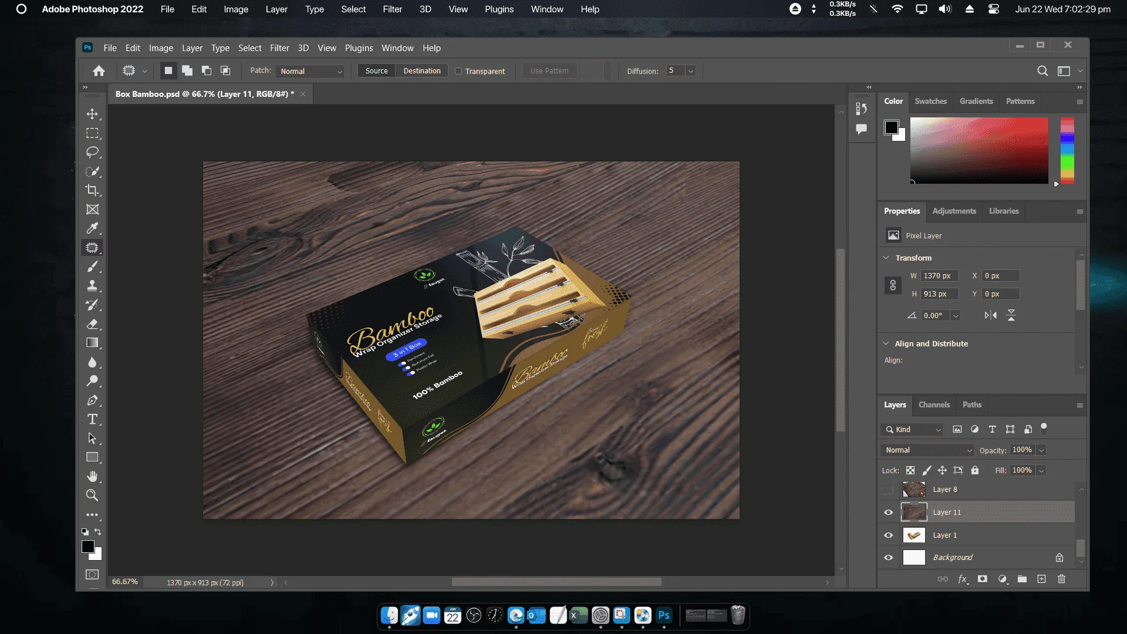Hide Layer 11 with eye icon
This screenshot has height=634, width=1127.
coord(889,512)
